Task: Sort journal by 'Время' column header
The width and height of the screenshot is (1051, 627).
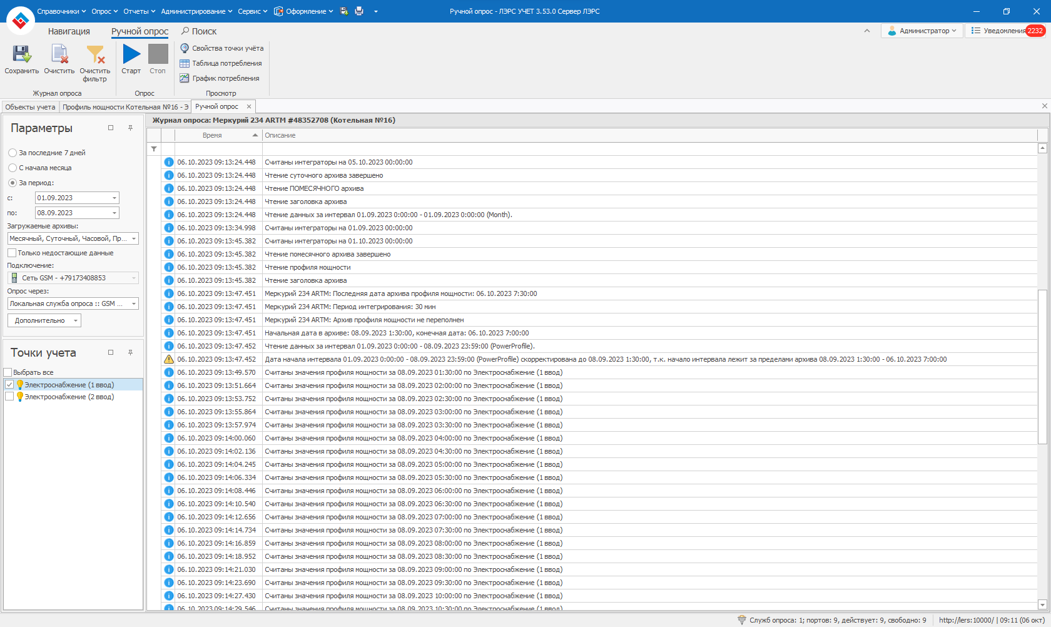Action: (213, 135)
